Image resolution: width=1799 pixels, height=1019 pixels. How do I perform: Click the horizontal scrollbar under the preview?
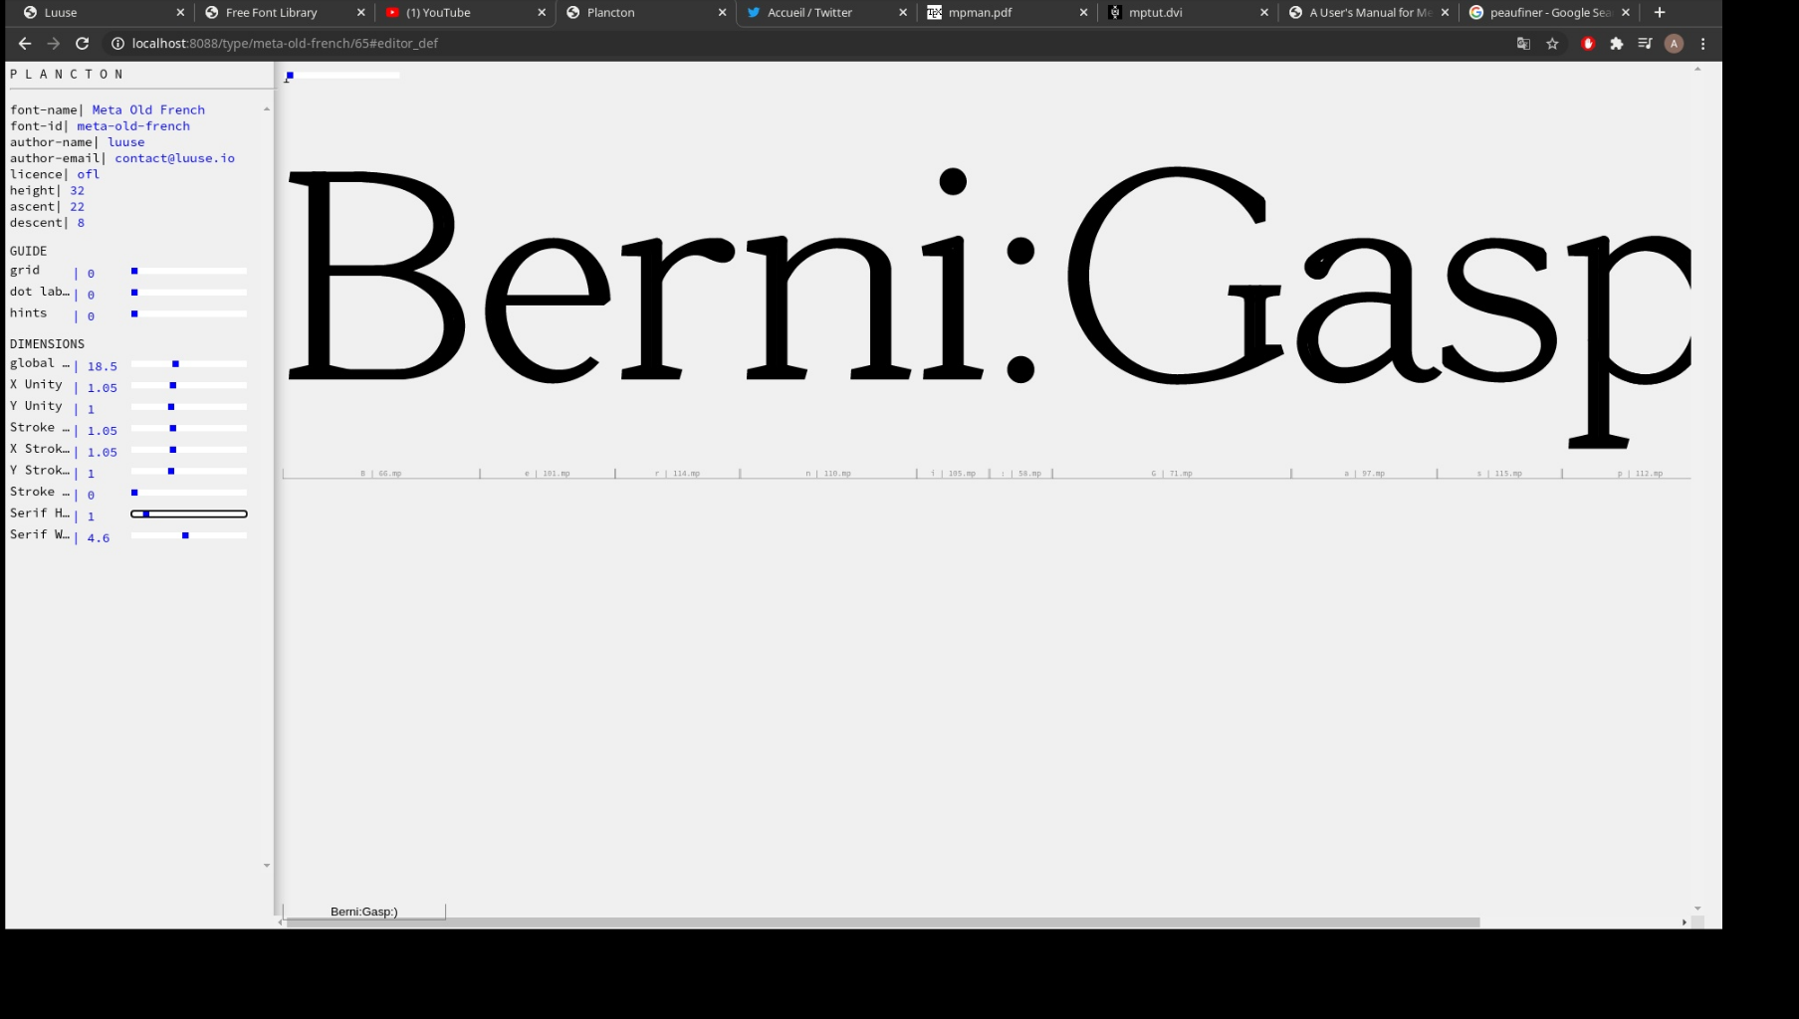(x=882, y=922)
